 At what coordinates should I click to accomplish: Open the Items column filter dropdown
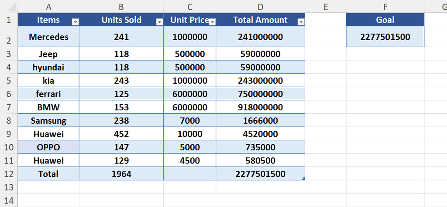coord(75,22)
